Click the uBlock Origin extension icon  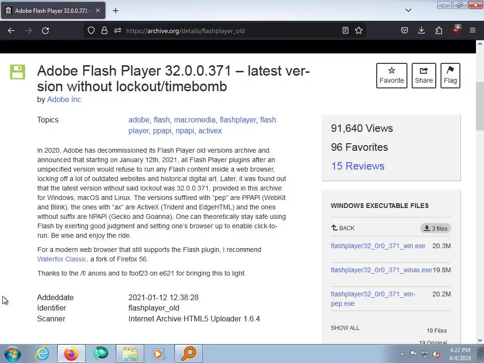tap(456, 30)
